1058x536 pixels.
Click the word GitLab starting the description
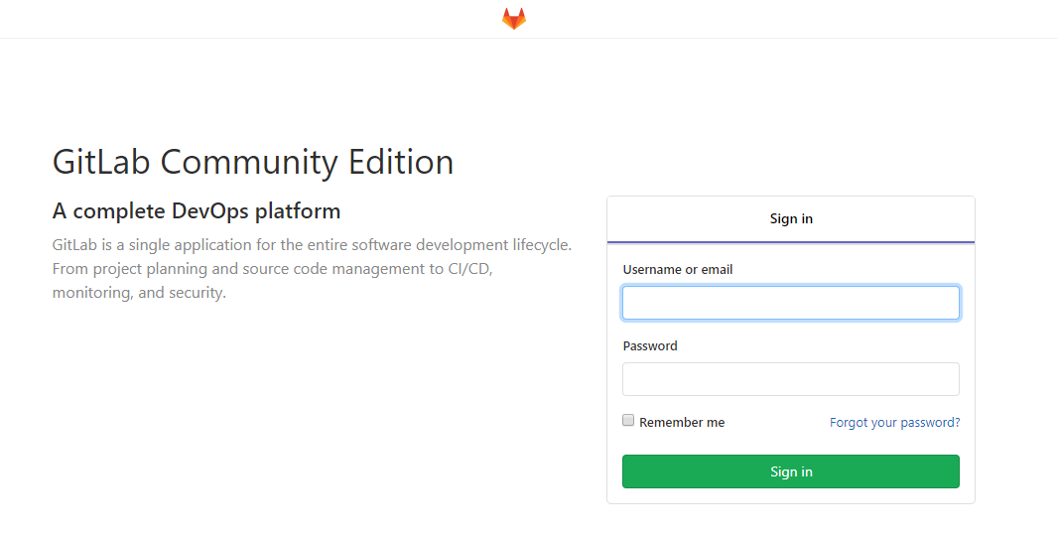(74, 245)
